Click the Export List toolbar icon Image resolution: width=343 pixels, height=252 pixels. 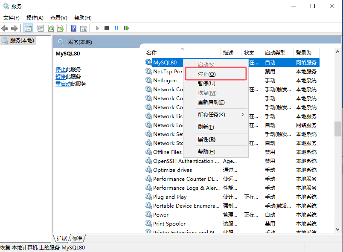pyautogui.click(x=61, y=28)
